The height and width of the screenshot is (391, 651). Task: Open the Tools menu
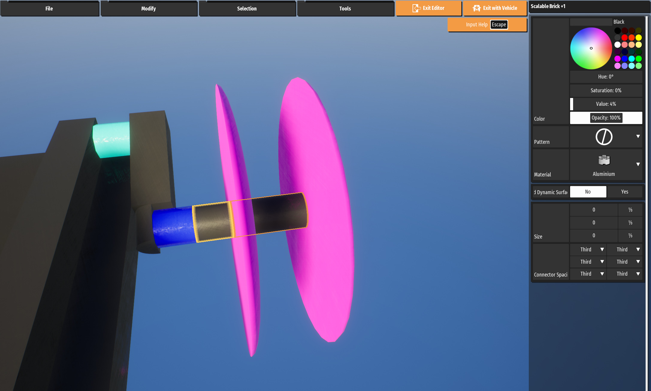coord(345,8)
